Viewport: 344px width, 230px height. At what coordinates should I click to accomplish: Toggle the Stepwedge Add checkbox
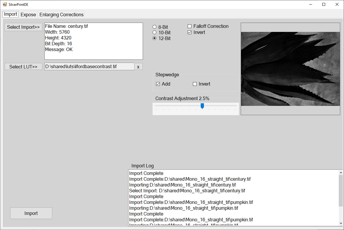click(x=158, y=84)
